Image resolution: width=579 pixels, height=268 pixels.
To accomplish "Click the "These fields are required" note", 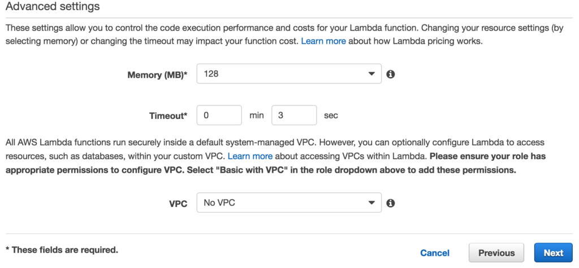I will tap(62, 249).
